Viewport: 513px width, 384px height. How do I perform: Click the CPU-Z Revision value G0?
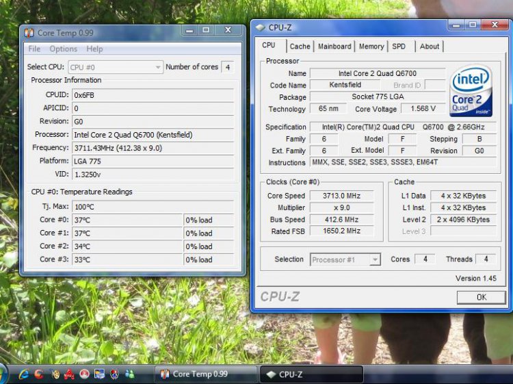tap(479, 151)
